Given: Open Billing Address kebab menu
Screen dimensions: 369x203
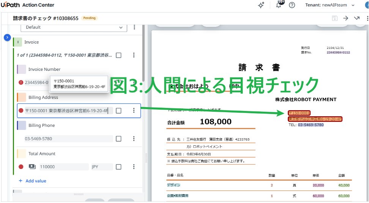Looking at the screenshot, I should pos(134,111).
